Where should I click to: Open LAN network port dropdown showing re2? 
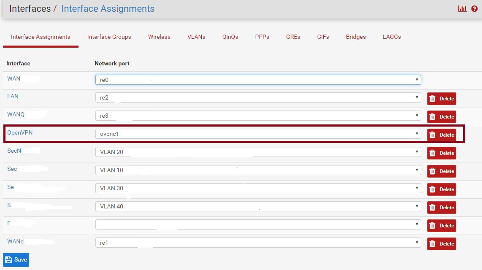[x=258, y=98]
